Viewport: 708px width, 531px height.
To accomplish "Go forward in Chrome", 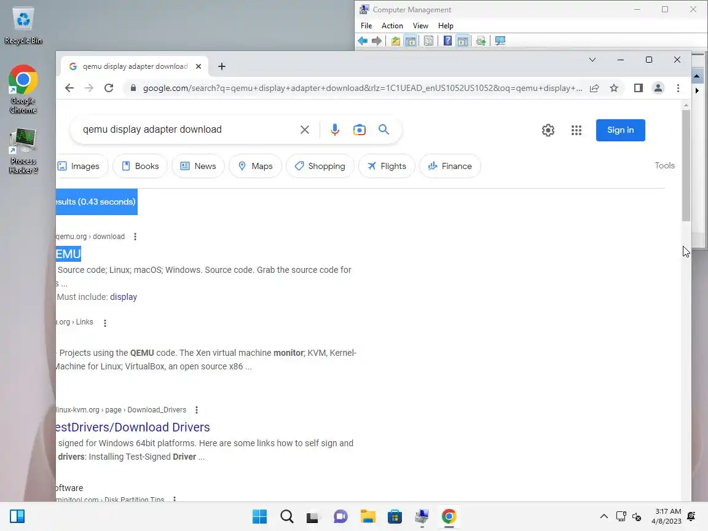I will [x=89, y=88].
